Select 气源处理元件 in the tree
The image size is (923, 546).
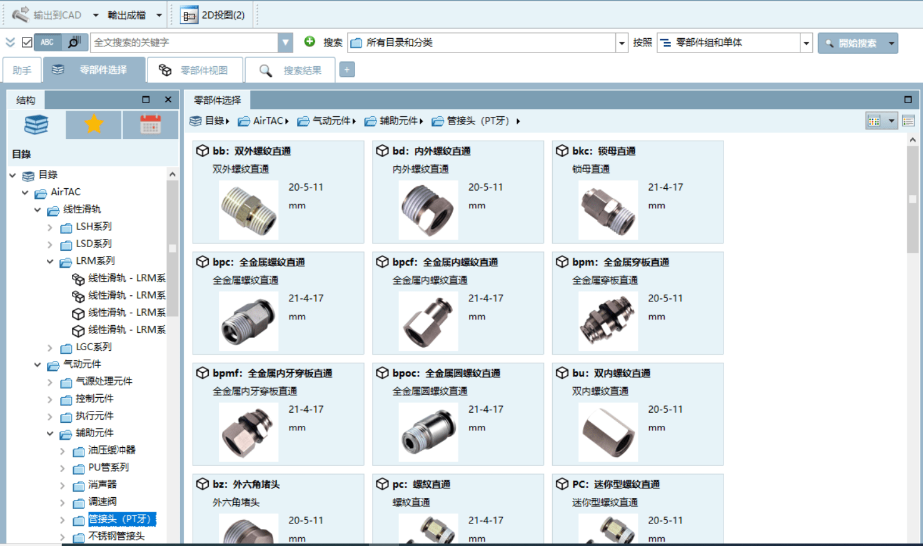pos(104,382)
